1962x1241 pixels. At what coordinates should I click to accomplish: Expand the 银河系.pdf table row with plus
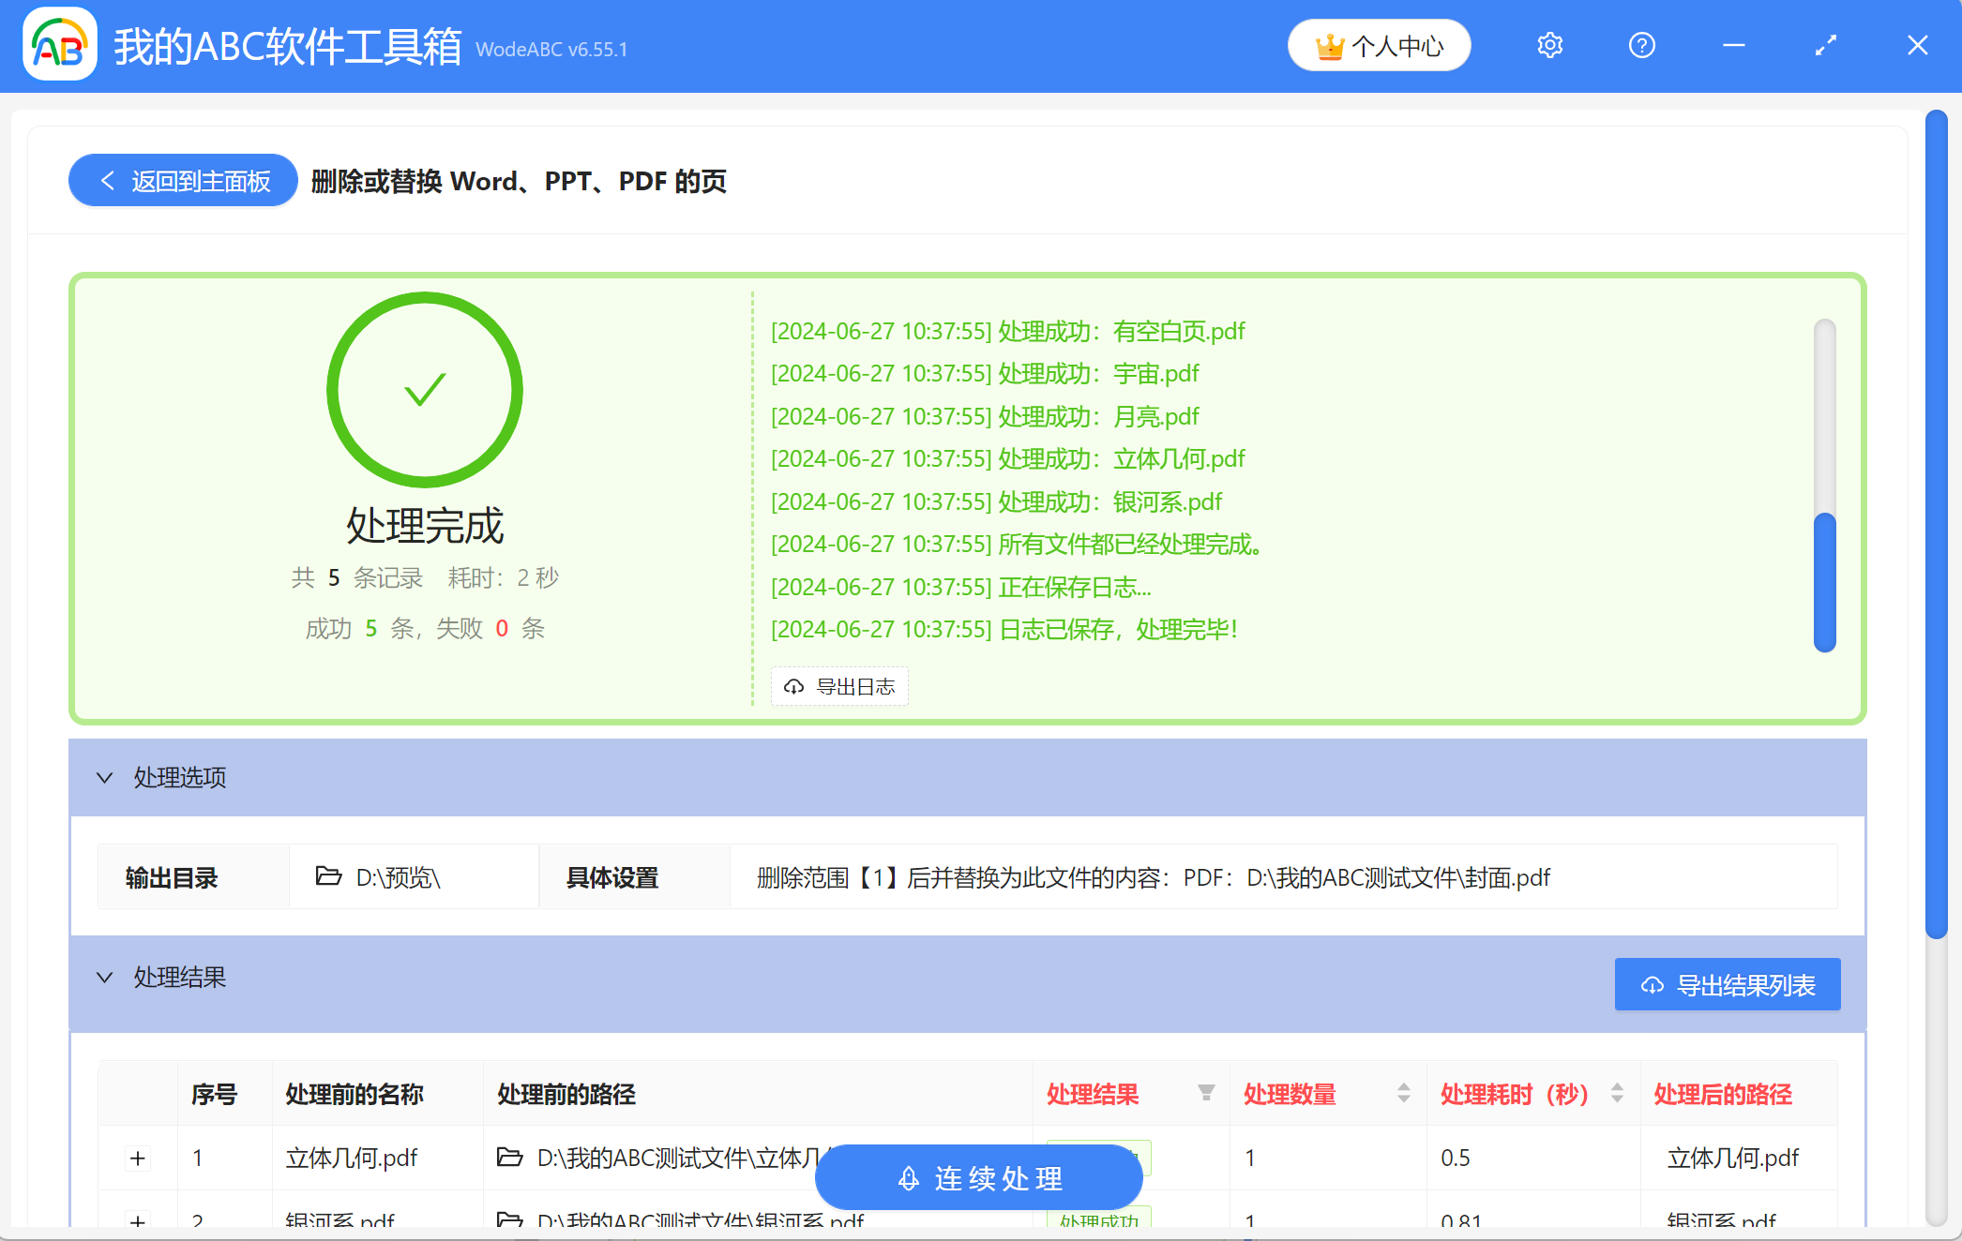tap(138, 1221)
